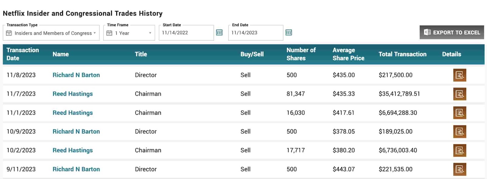Open details for the 11/7/2023 Hastings trade

coord(460,94)
